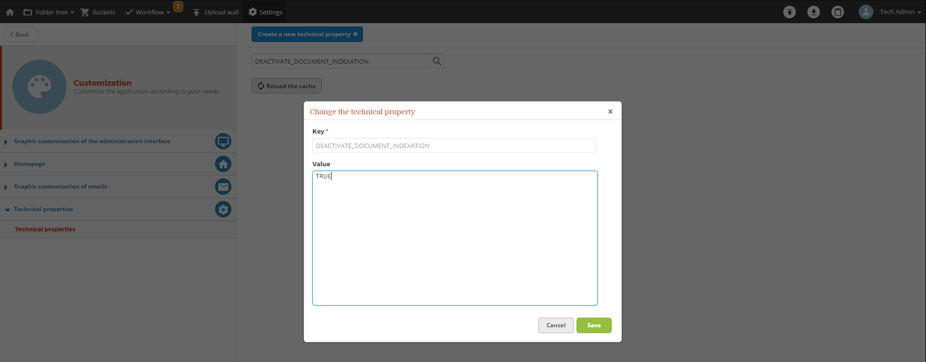Reload the cache
926x362 pixels.
tap(287, 86)
